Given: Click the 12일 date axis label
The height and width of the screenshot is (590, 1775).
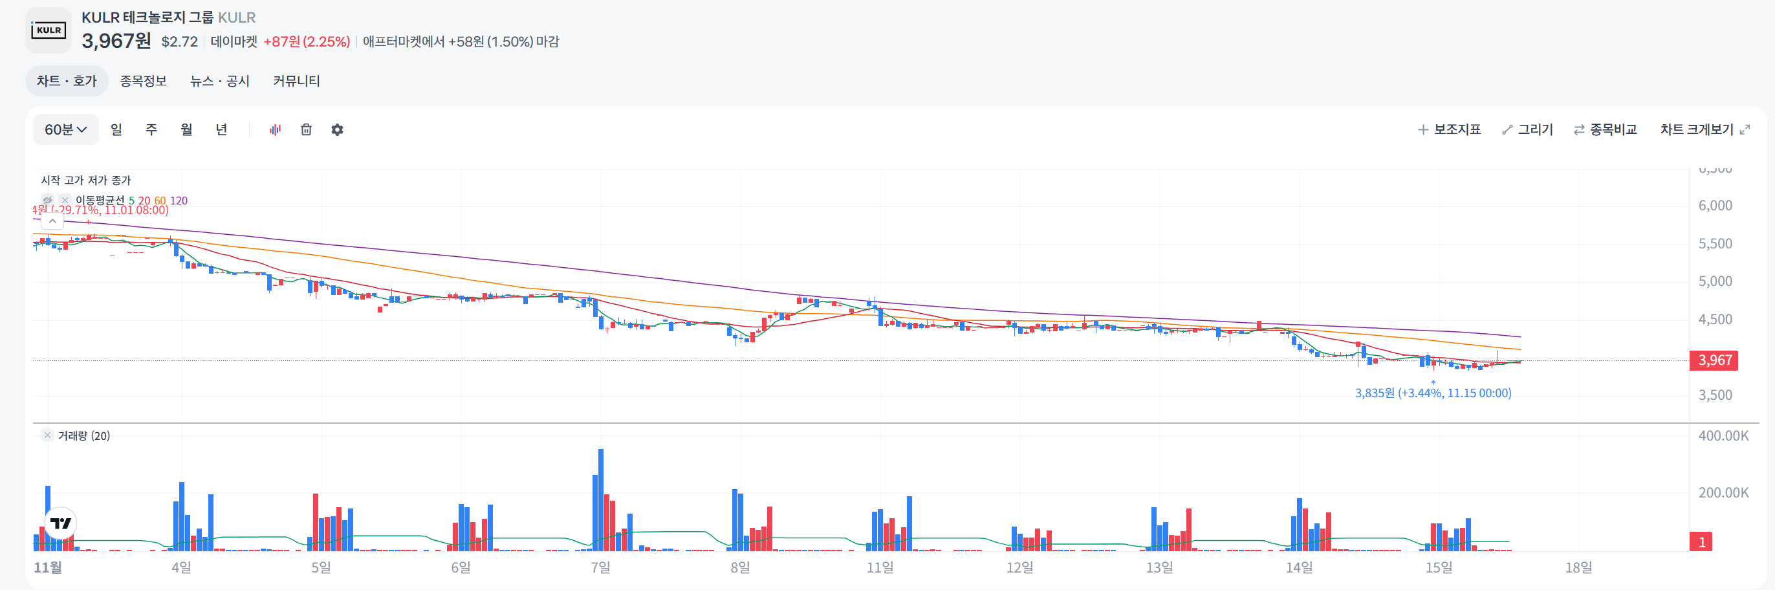Looking at the screenshot, I should 1020,567.
